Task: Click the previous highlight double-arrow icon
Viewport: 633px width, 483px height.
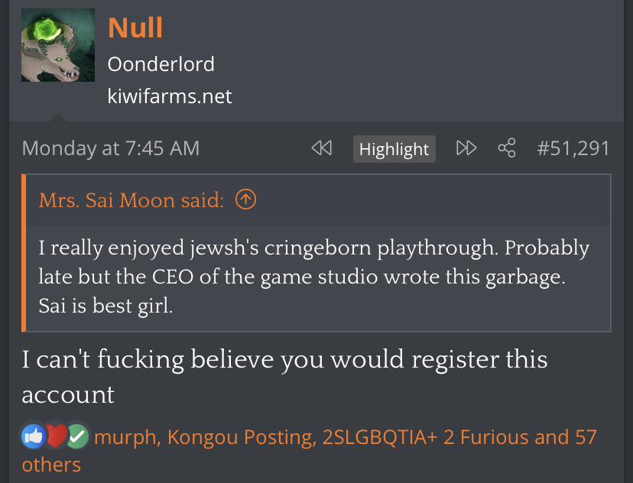Action: click(x=322, y=148)
